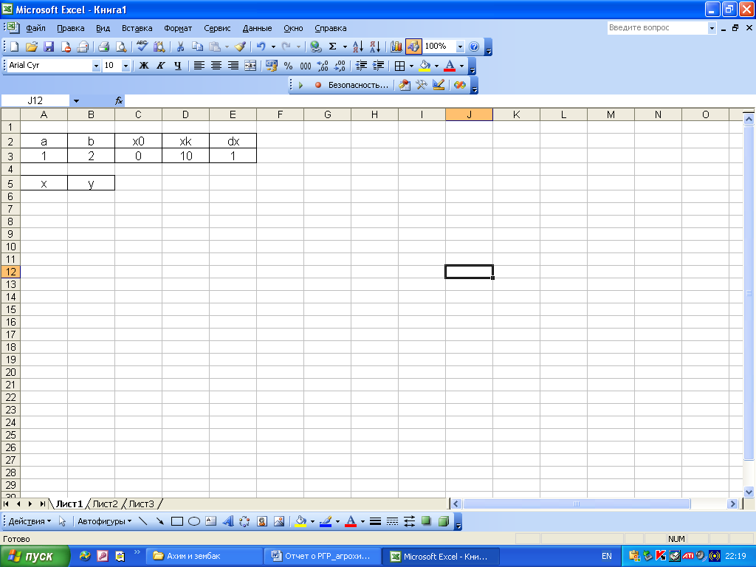Decrease the cell indent

coord(361,66)
